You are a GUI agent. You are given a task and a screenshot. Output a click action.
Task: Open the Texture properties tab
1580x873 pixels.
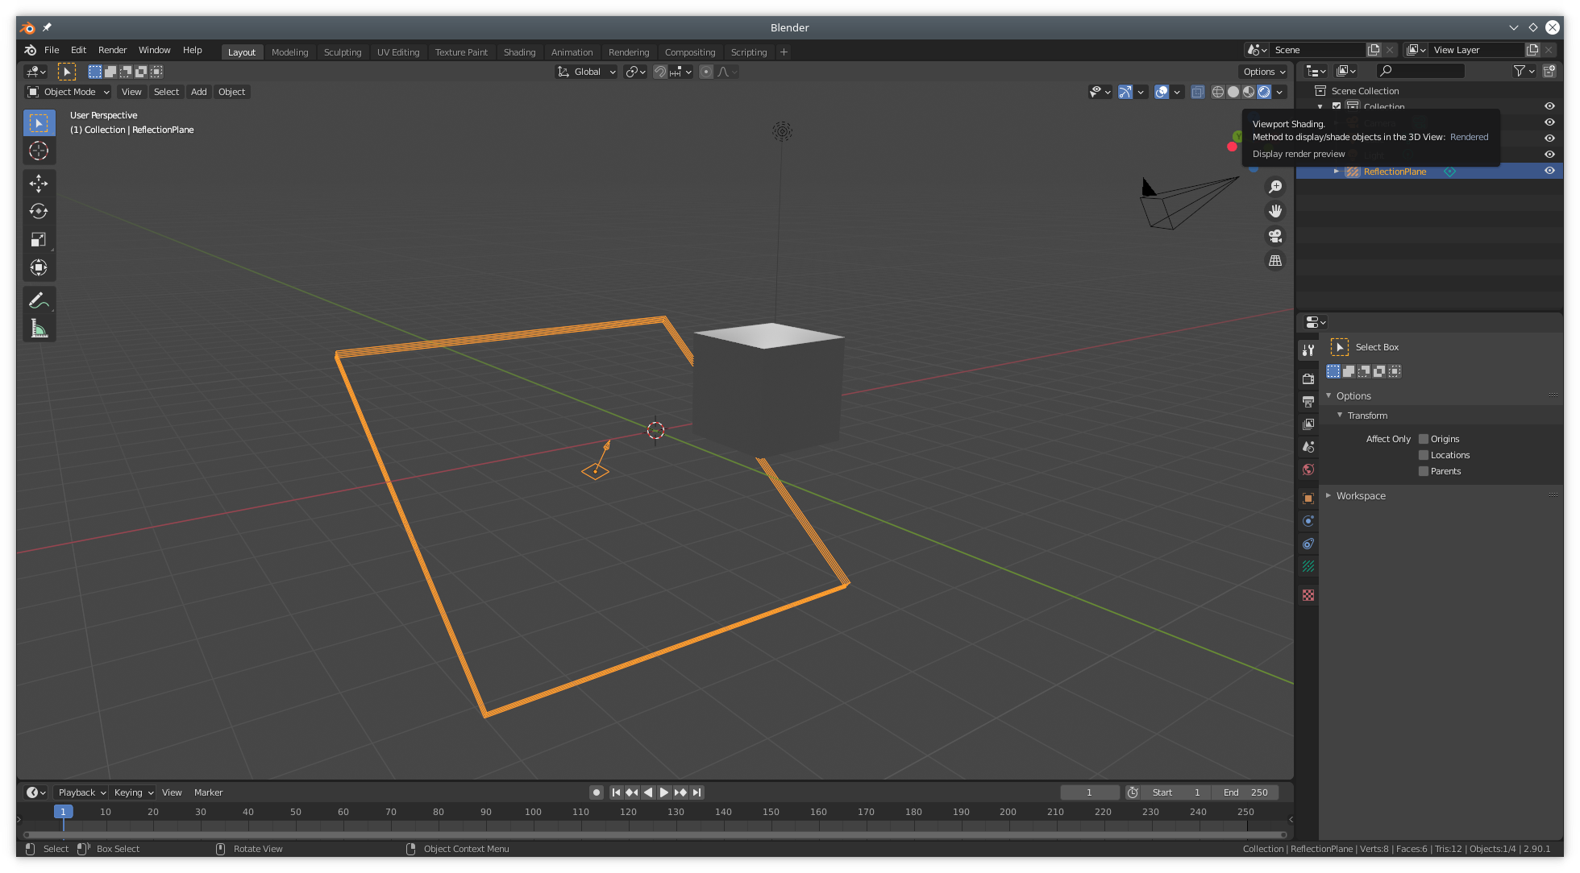[x=1308, y=595]
